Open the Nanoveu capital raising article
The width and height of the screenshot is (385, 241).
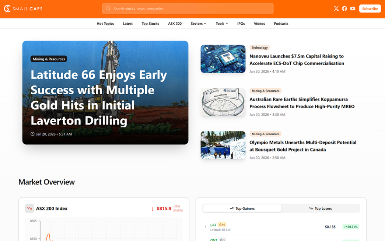coord(297,60)
